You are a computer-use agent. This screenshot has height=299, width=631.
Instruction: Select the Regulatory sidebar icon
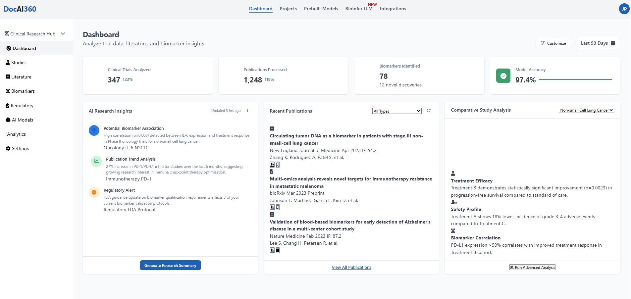click(x=7, y=105)
